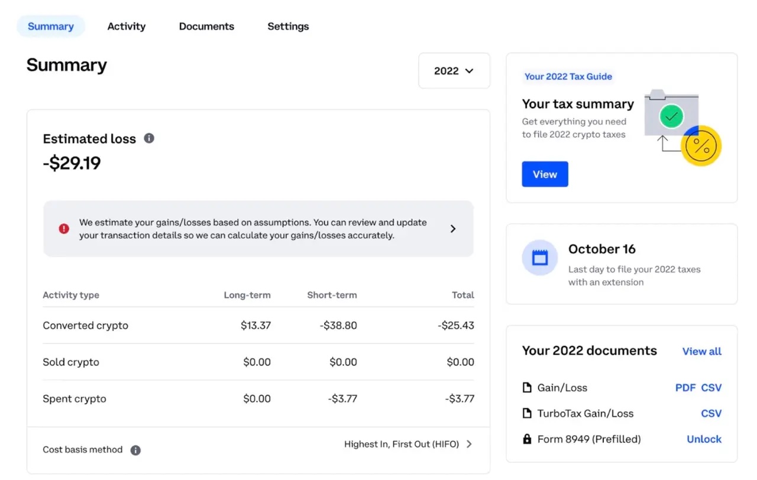Click the red alert exclamation icon
757x480 pixels.
(63, 229)
